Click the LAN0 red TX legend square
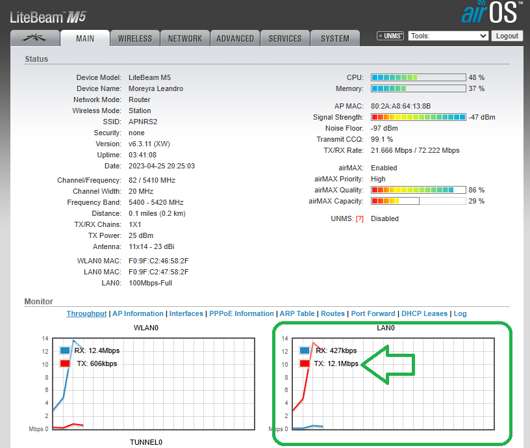This screenshot has width=530, height=448. pos(304,363)
